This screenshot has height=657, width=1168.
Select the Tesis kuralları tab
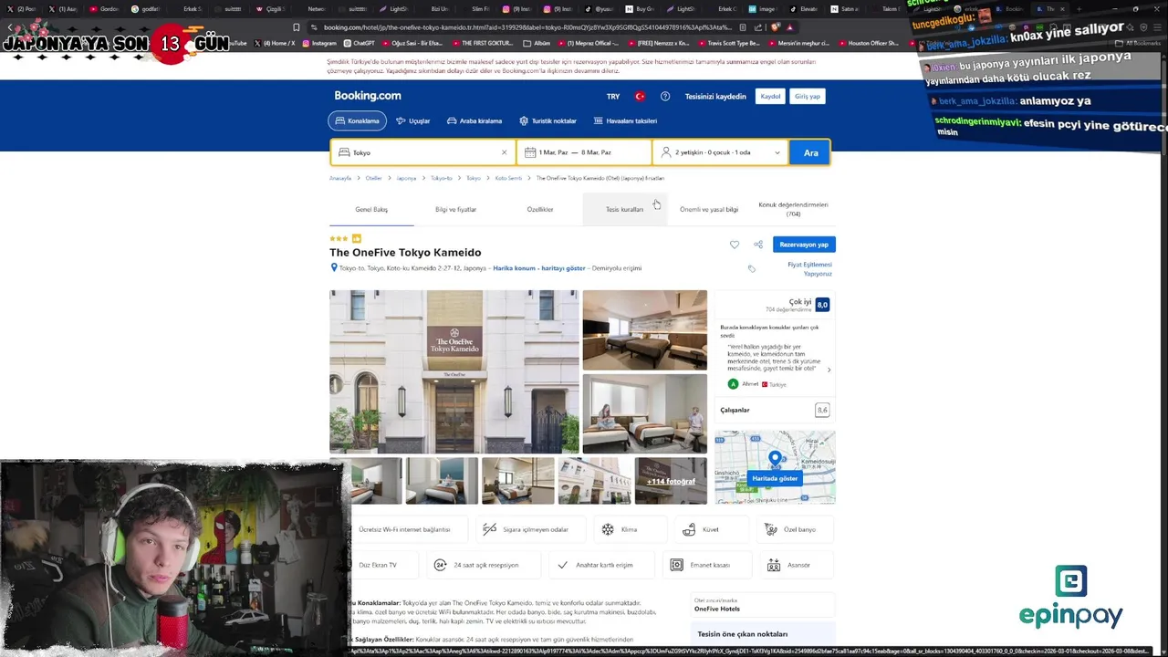click(624, 210)
